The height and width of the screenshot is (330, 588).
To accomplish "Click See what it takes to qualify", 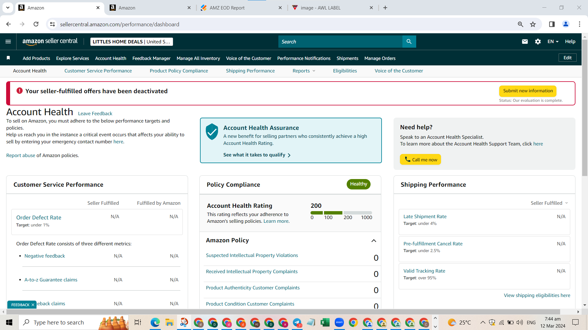I will pyautogui.click(x=257, y=155).
